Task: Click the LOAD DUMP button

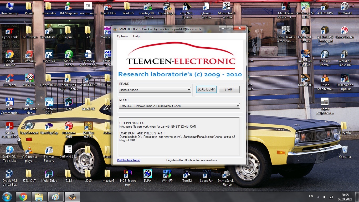Action: tap(206, 89)
